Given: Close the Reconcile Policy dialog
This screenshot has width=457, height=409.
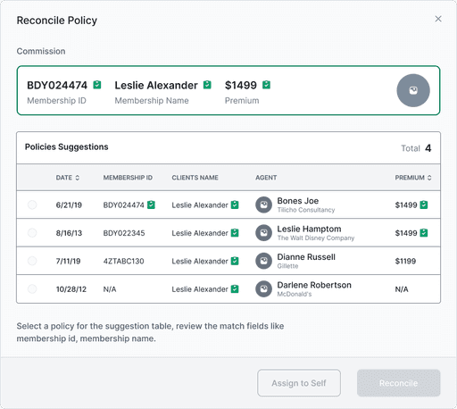Looking at the screenshot, I should point(438,19).
